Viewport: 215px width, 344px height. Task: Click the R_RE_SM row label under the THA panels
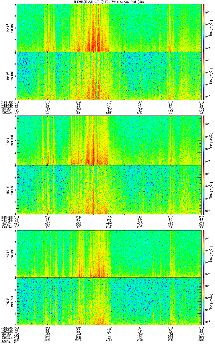pos(7,113)
